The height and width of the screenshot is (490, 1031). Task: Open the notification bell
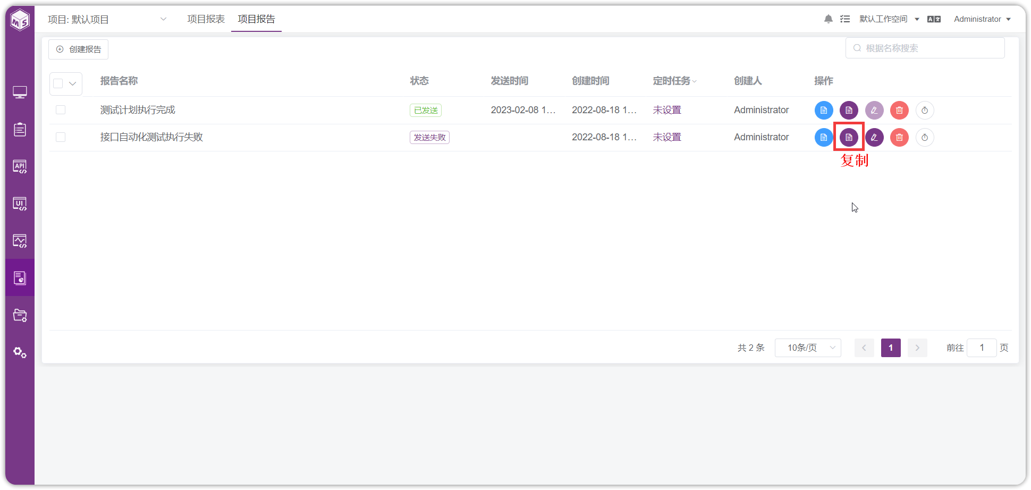click(x=828, y=19)
